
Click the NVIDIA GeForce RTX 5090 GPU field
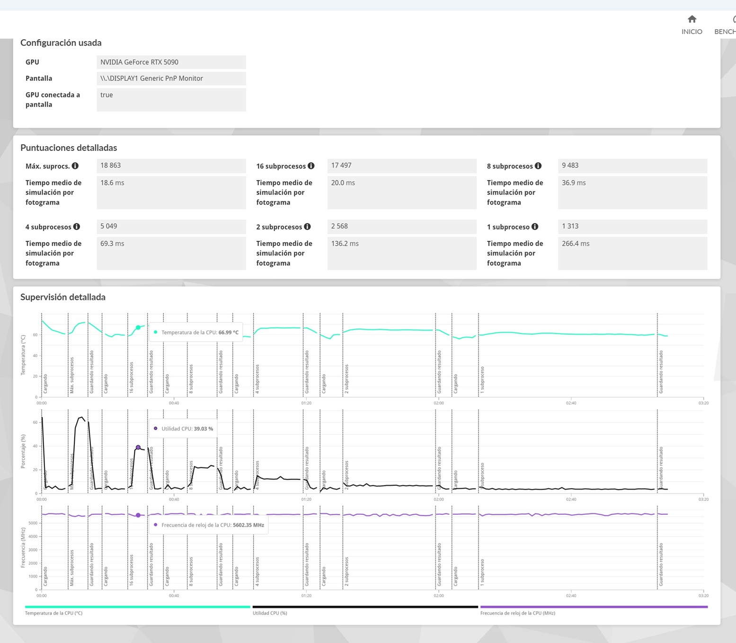tap(171, 62)
